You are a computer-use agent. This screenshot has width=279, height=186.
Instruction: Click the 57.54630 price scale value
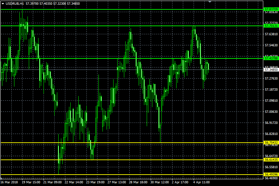point(271,45)
